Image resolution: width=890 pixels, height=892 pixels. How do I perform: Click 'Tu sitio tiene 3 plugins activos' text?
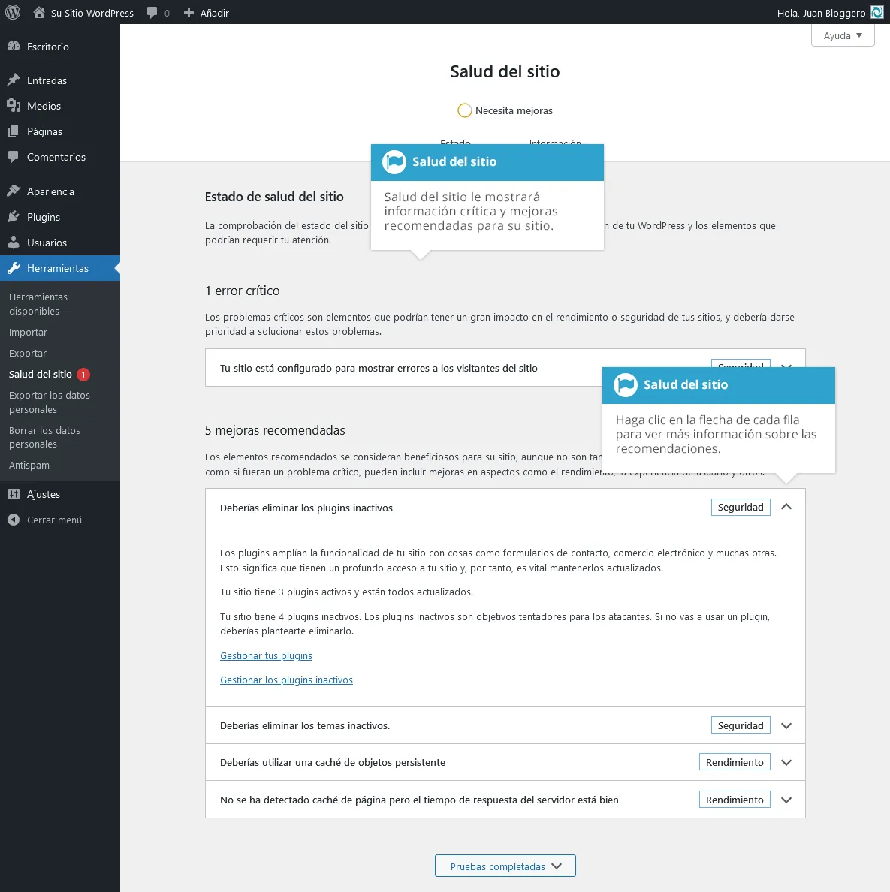click(x=346, y=592)
